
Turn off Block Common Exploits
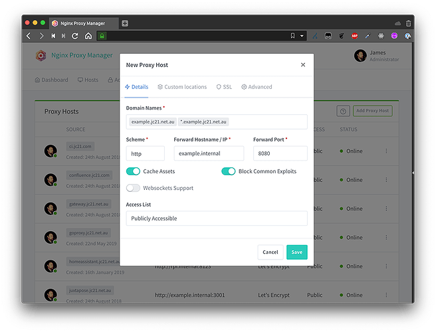point(229,171)
